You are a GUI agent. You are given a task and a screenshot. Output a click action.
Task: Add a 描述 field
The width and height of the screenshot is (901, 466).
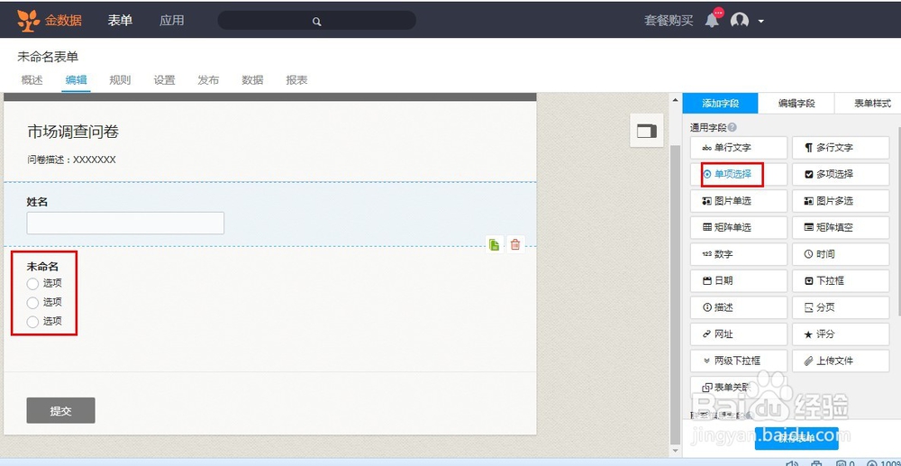click(739, 307)
